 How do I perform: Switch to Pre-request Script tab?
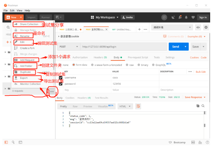[x=138, y=57]
